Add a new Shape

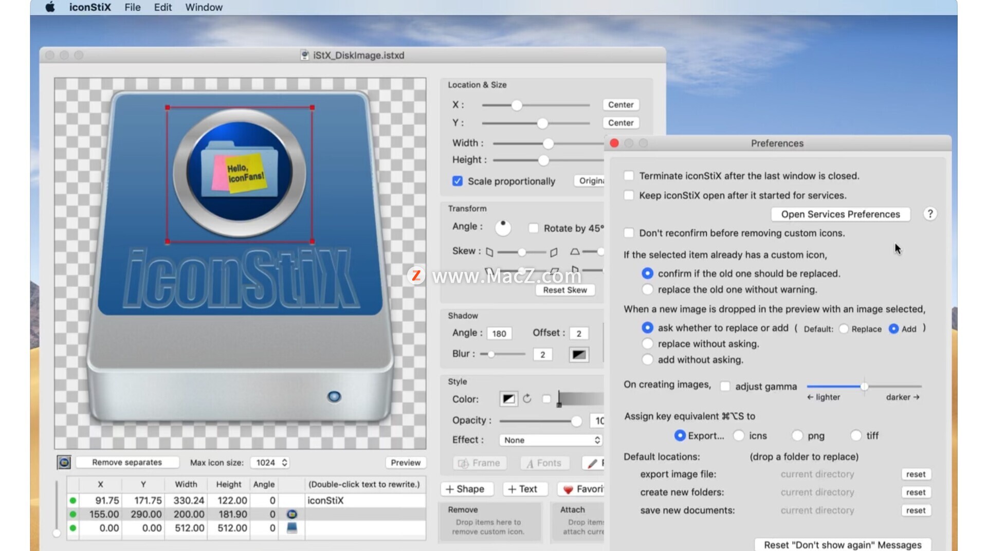[467, 489]
